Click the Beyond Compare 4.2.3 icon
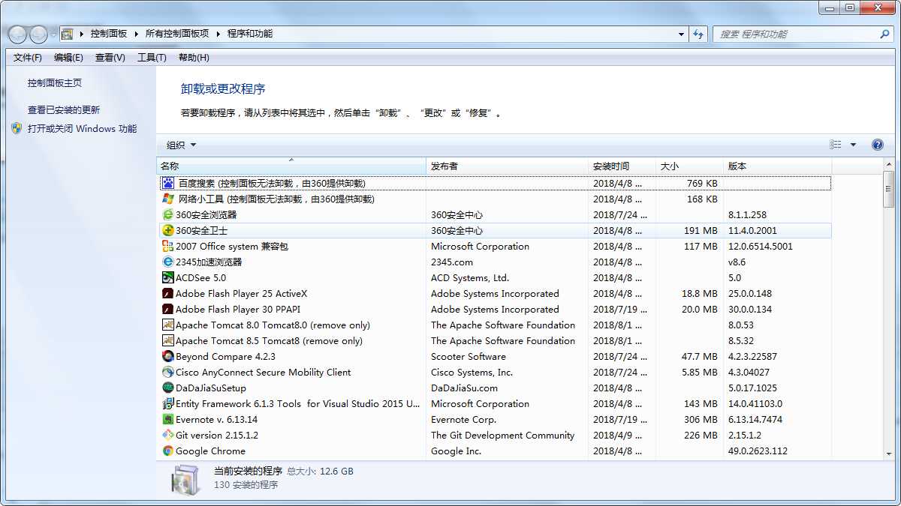901x506 pixels. point(168,356)
